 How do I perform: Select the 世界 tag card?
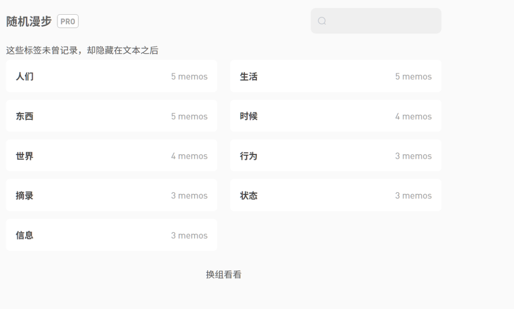[x=111, y=156]
